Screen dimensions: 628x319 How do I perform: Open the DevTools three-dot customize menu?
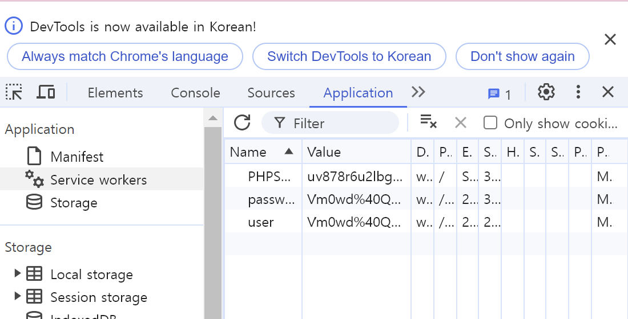tap(578, 92)
